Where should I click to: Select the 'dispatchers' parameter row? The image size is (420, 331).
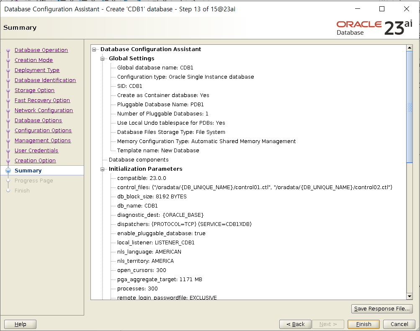185,224
